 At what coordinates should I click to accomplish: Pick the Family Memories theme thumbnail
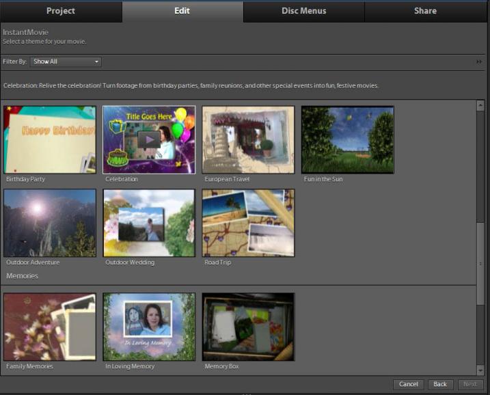50,327
